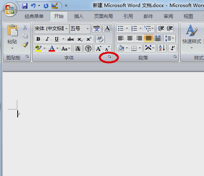Toggle strikethrough abc formatting

pyautogui.click(x=71, y=39)
